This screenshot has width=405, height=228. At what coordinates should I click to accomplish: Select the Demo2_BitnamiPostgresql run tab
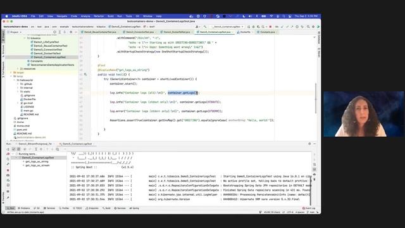(x=35, y=144)
